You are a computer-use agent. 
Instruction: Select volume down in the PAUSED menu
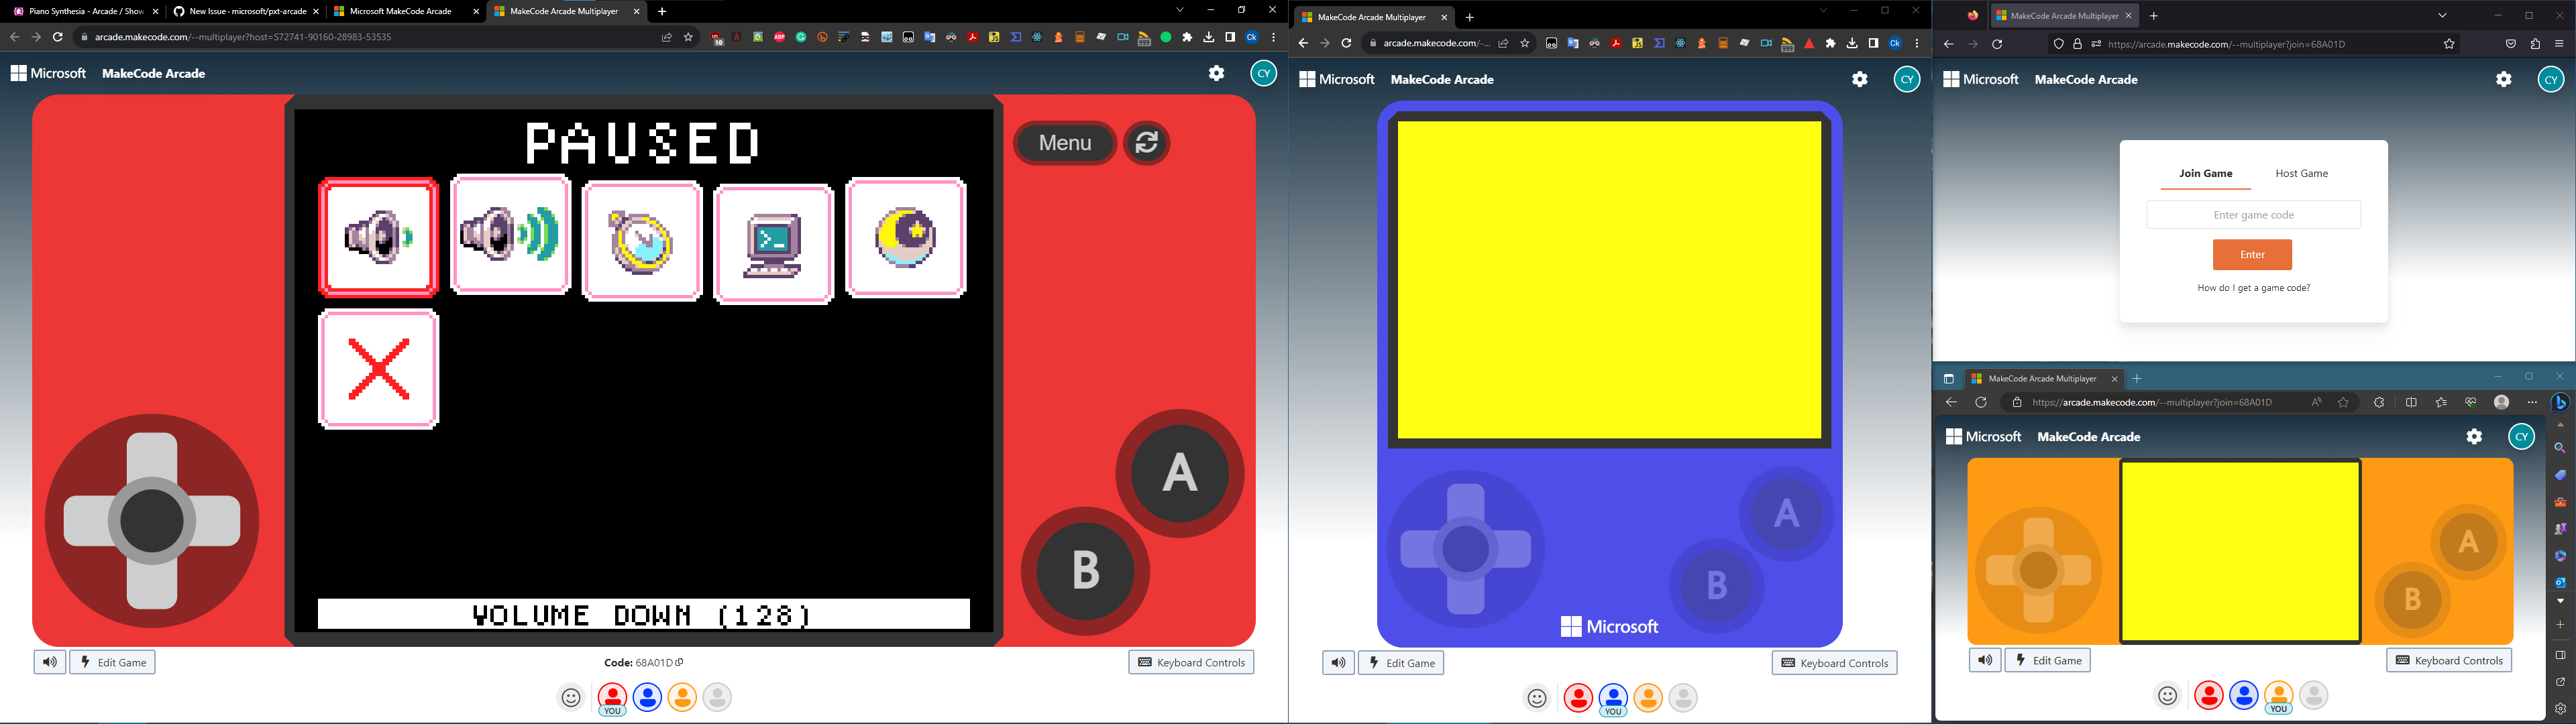coord(379,237)
